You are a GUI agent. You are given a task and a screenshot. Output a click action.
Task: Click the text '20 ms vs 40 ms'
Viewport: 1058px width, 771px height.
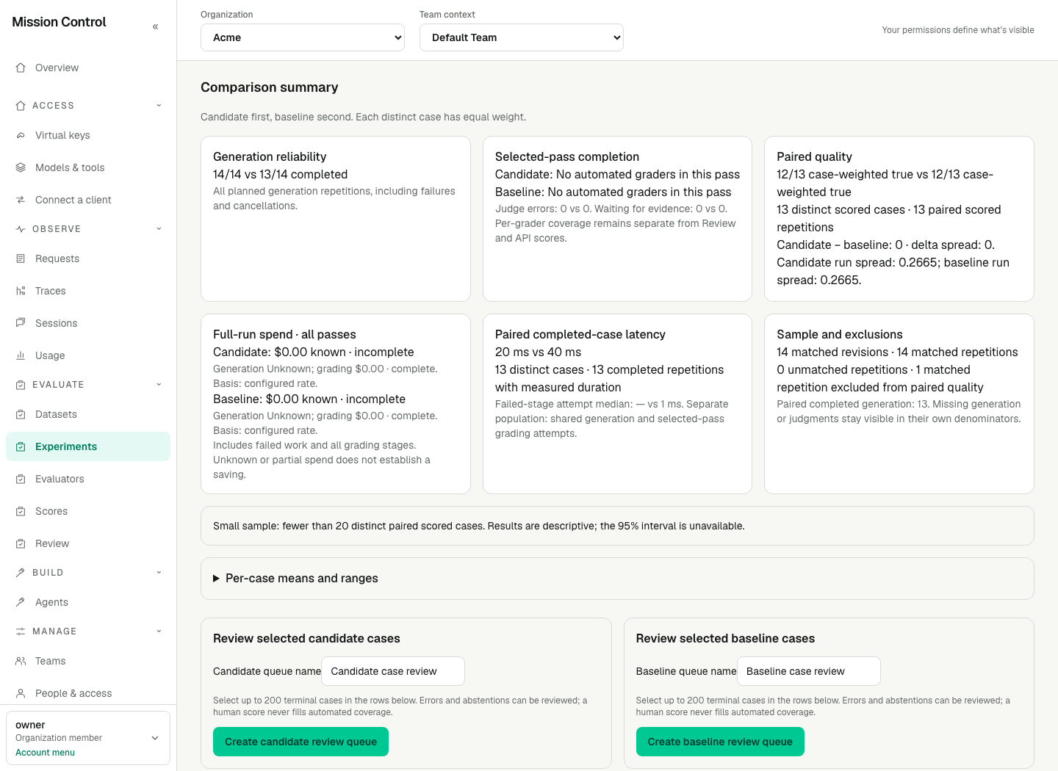pyautogui.click(x=538, y=352)
